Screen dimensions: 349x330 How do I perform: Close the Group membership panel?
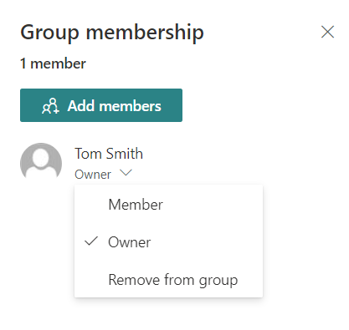327,32
